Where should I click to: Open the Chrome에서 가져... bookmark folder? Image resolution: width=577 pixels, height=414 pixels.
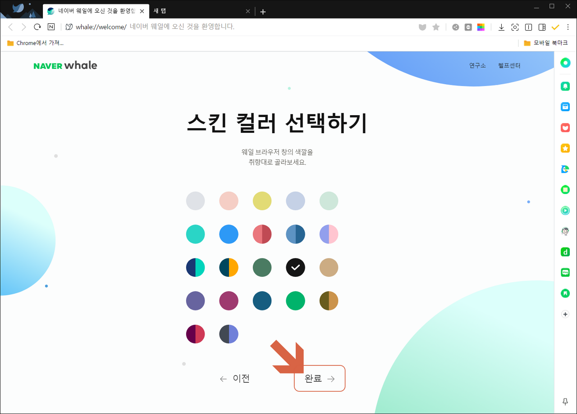point(35,43)
